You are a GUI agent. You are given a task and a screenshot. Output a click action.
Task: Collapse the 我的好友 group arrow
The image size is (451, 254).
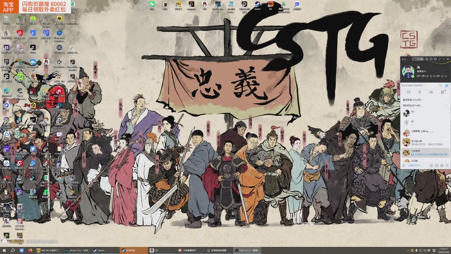[446, 106]
